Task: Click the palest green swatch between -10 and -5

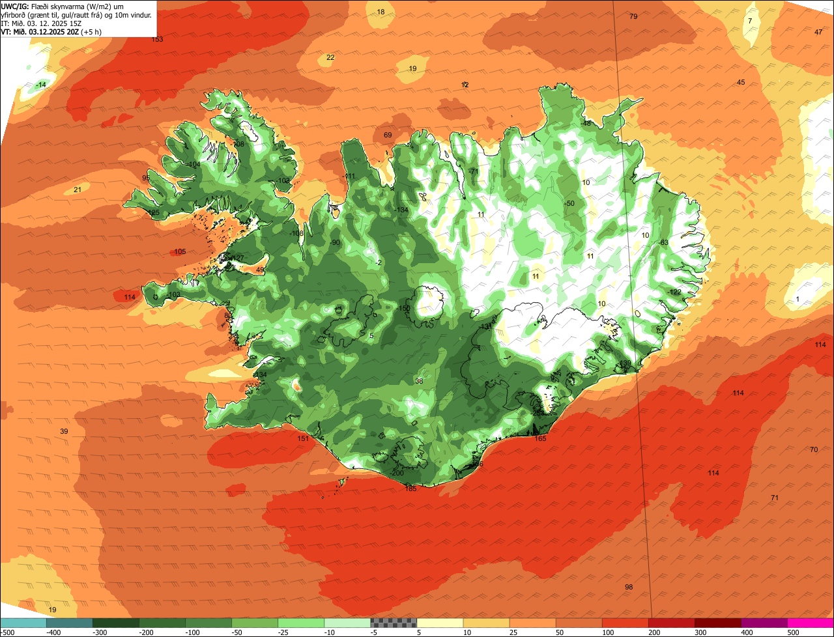Action: click(x=347, y=623)
